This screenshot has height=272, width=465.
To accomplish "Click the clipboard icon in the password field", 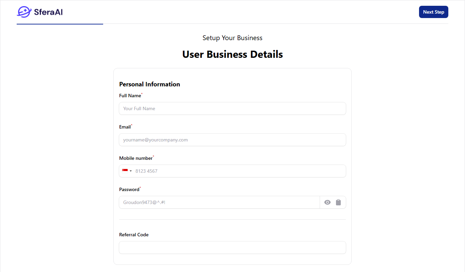I will (x=338, y=202).
